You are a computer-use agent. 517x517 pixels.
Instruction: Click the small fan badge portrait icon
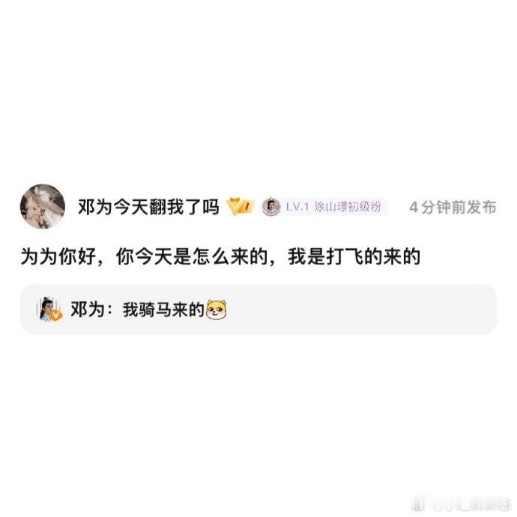[271, 207]
